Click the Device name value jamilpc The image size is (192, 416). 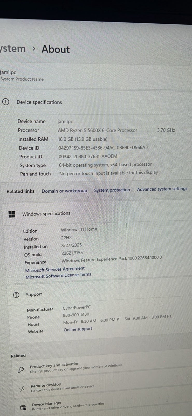[65, 121]
